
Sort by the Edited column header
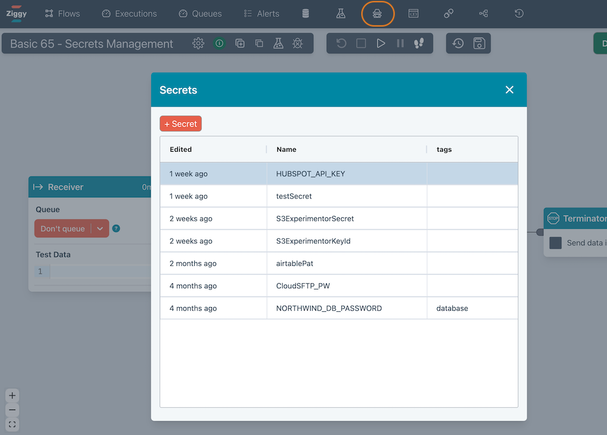(x=181, y=149)
